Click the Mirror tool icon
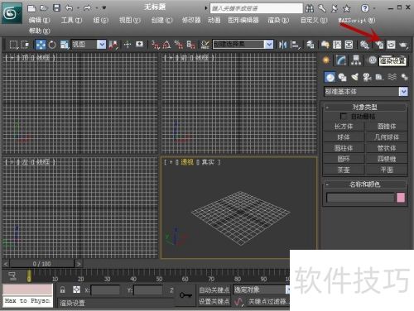Viewport: 414px width, 311px height. (282, 45)
